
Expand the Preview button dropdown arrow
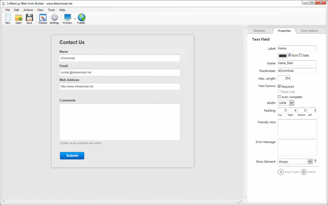click(x=74, y=19)
